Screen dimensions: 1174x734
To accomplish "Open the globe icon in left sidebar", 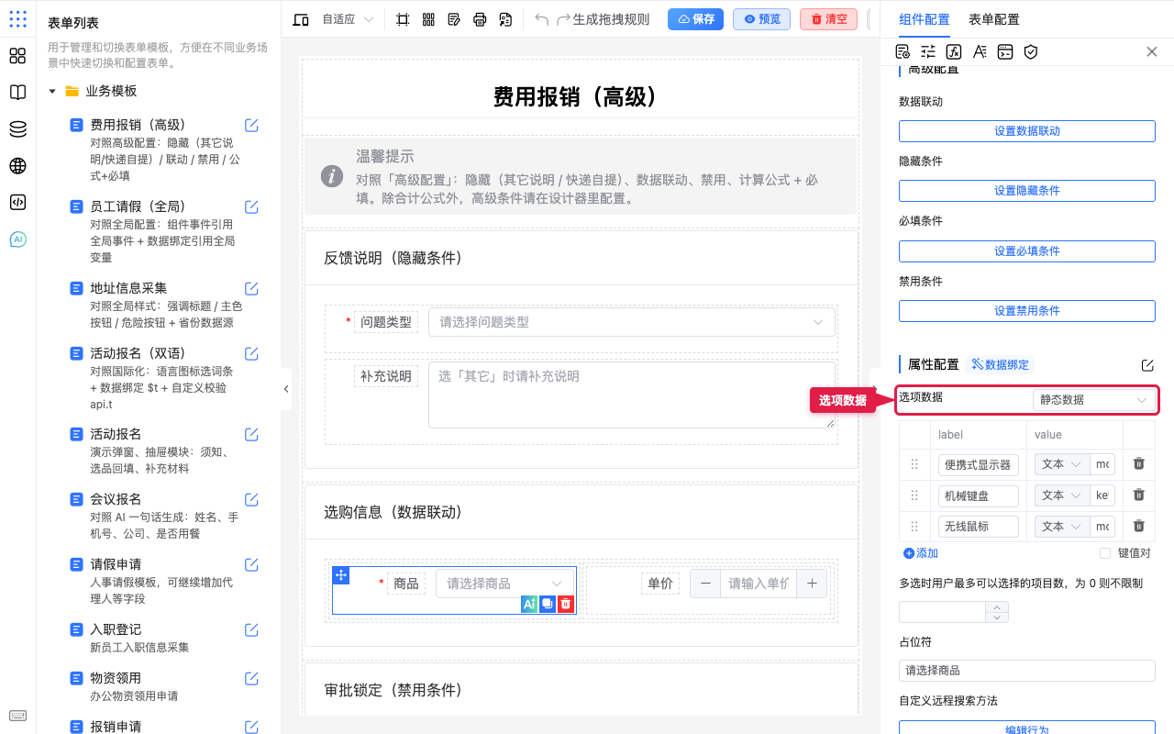I will click(17, 166).
